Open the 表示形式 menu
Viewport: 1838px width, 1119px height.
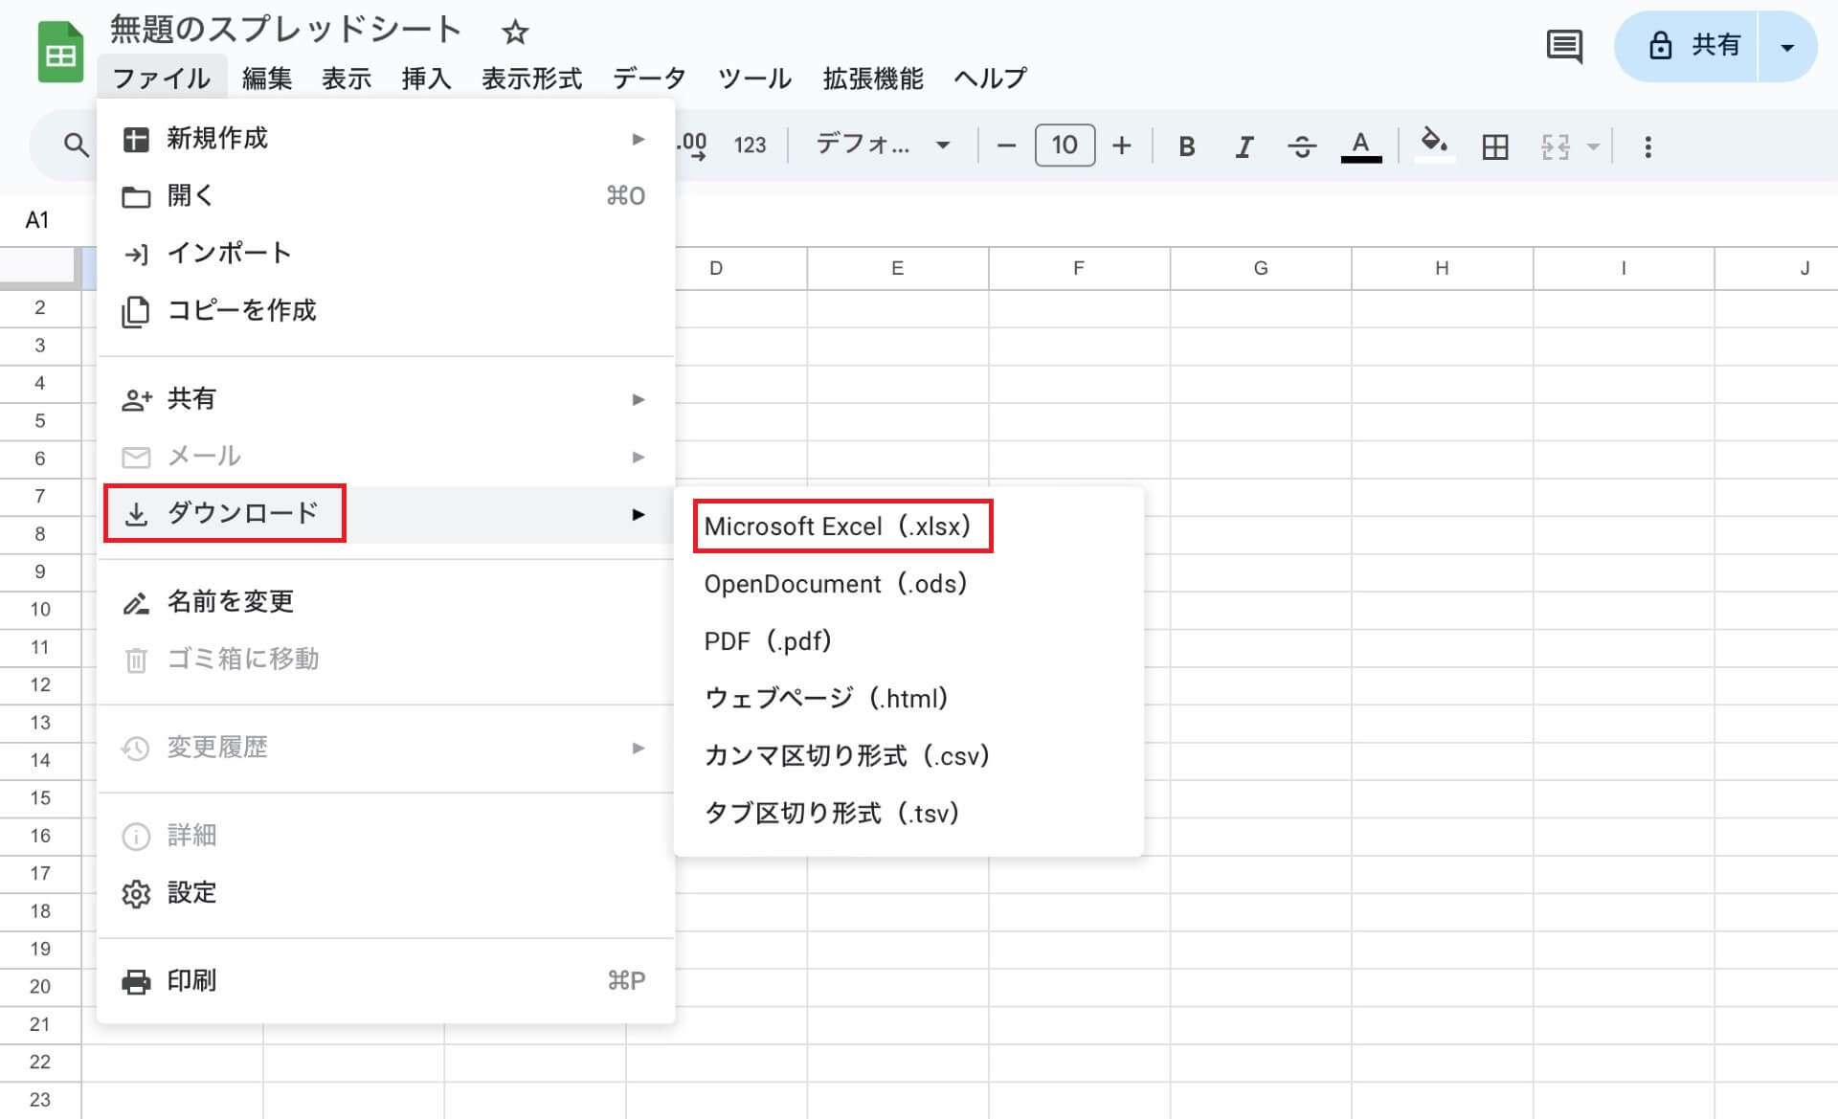point(531,78)
